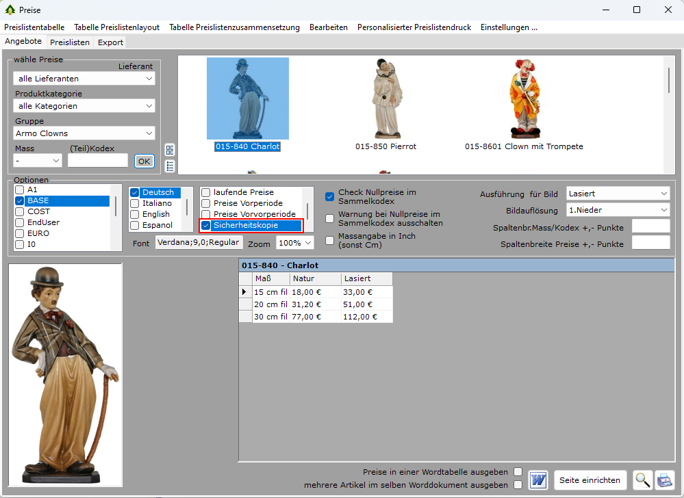The image size is (684, 498).
Task: Click the OK button
Action: tap(144, 161)
